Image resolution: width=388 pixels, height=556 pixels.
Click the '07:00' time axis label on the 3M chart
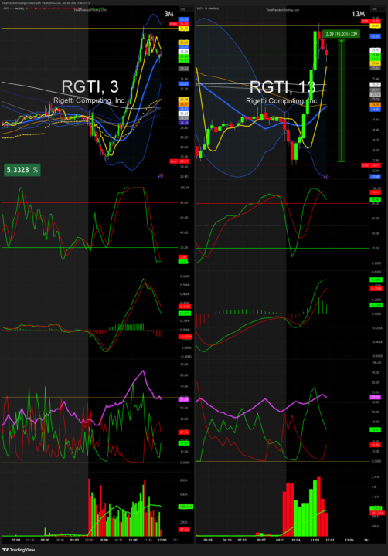coord(15,540)
